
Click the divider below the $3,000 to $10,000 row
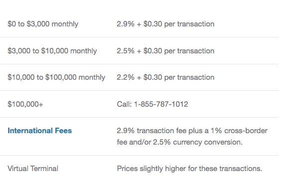[x=139, y=64]
